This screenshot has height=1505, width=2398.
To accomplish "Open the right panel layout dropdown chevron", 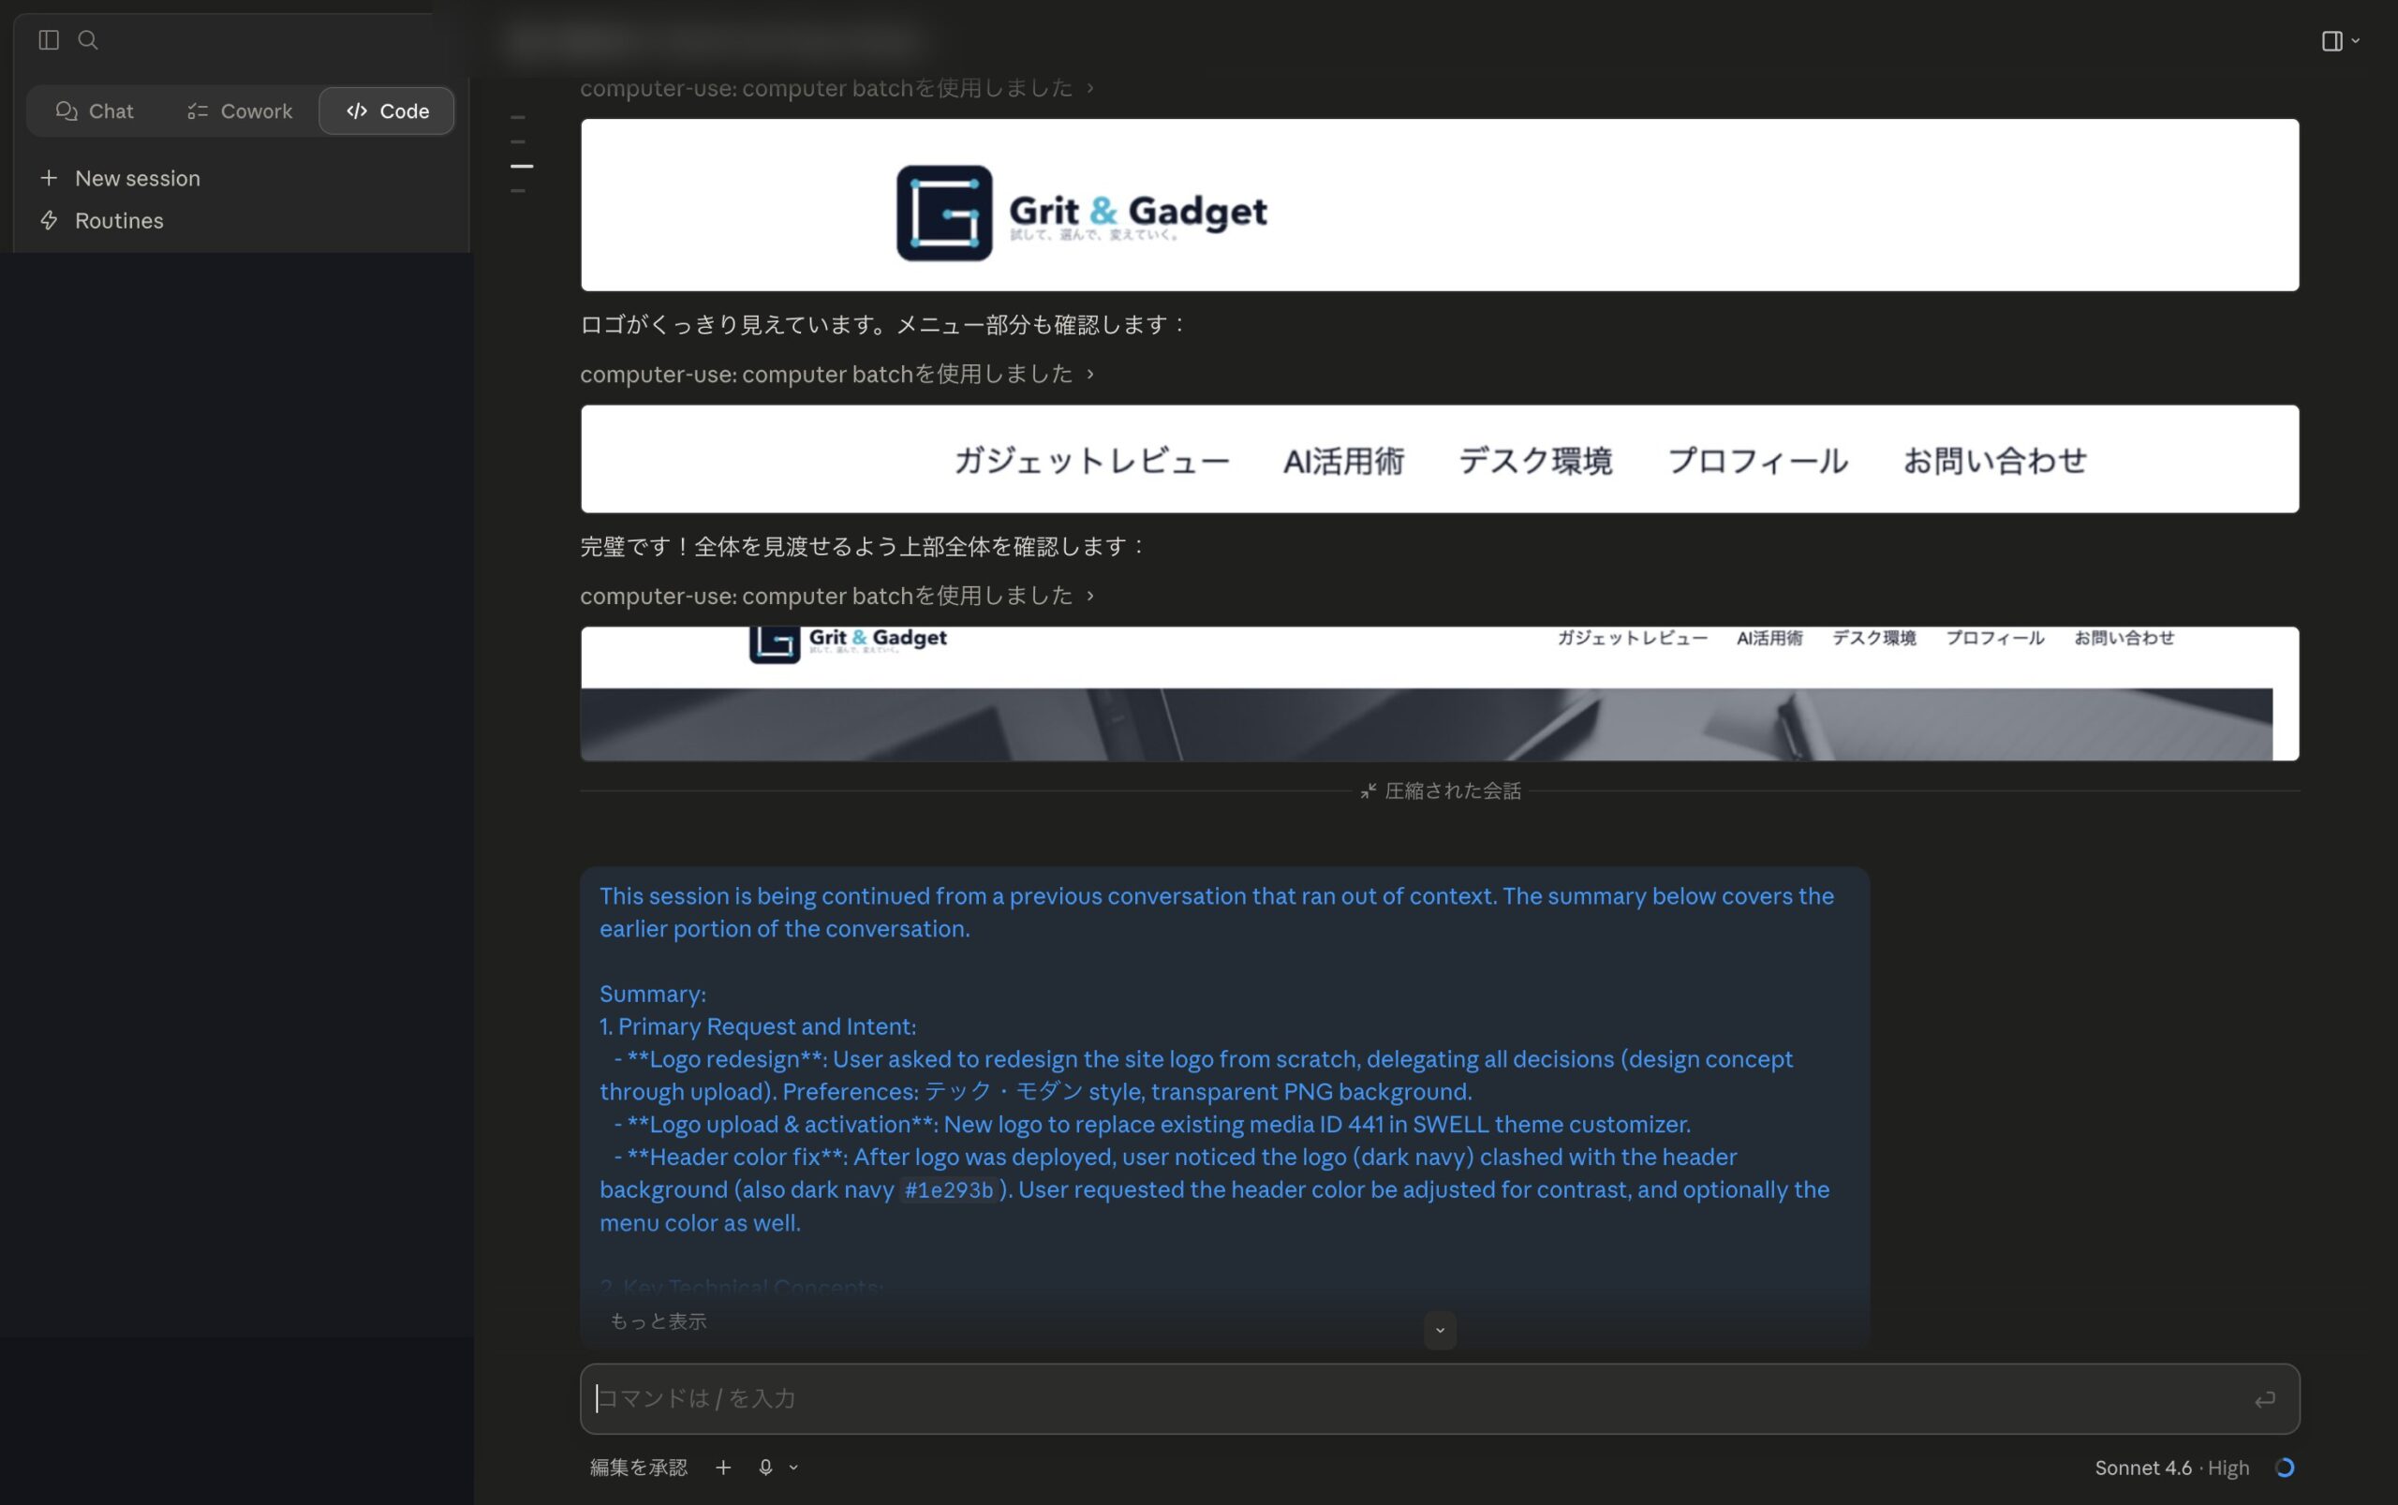I will tap(2355, 41).
